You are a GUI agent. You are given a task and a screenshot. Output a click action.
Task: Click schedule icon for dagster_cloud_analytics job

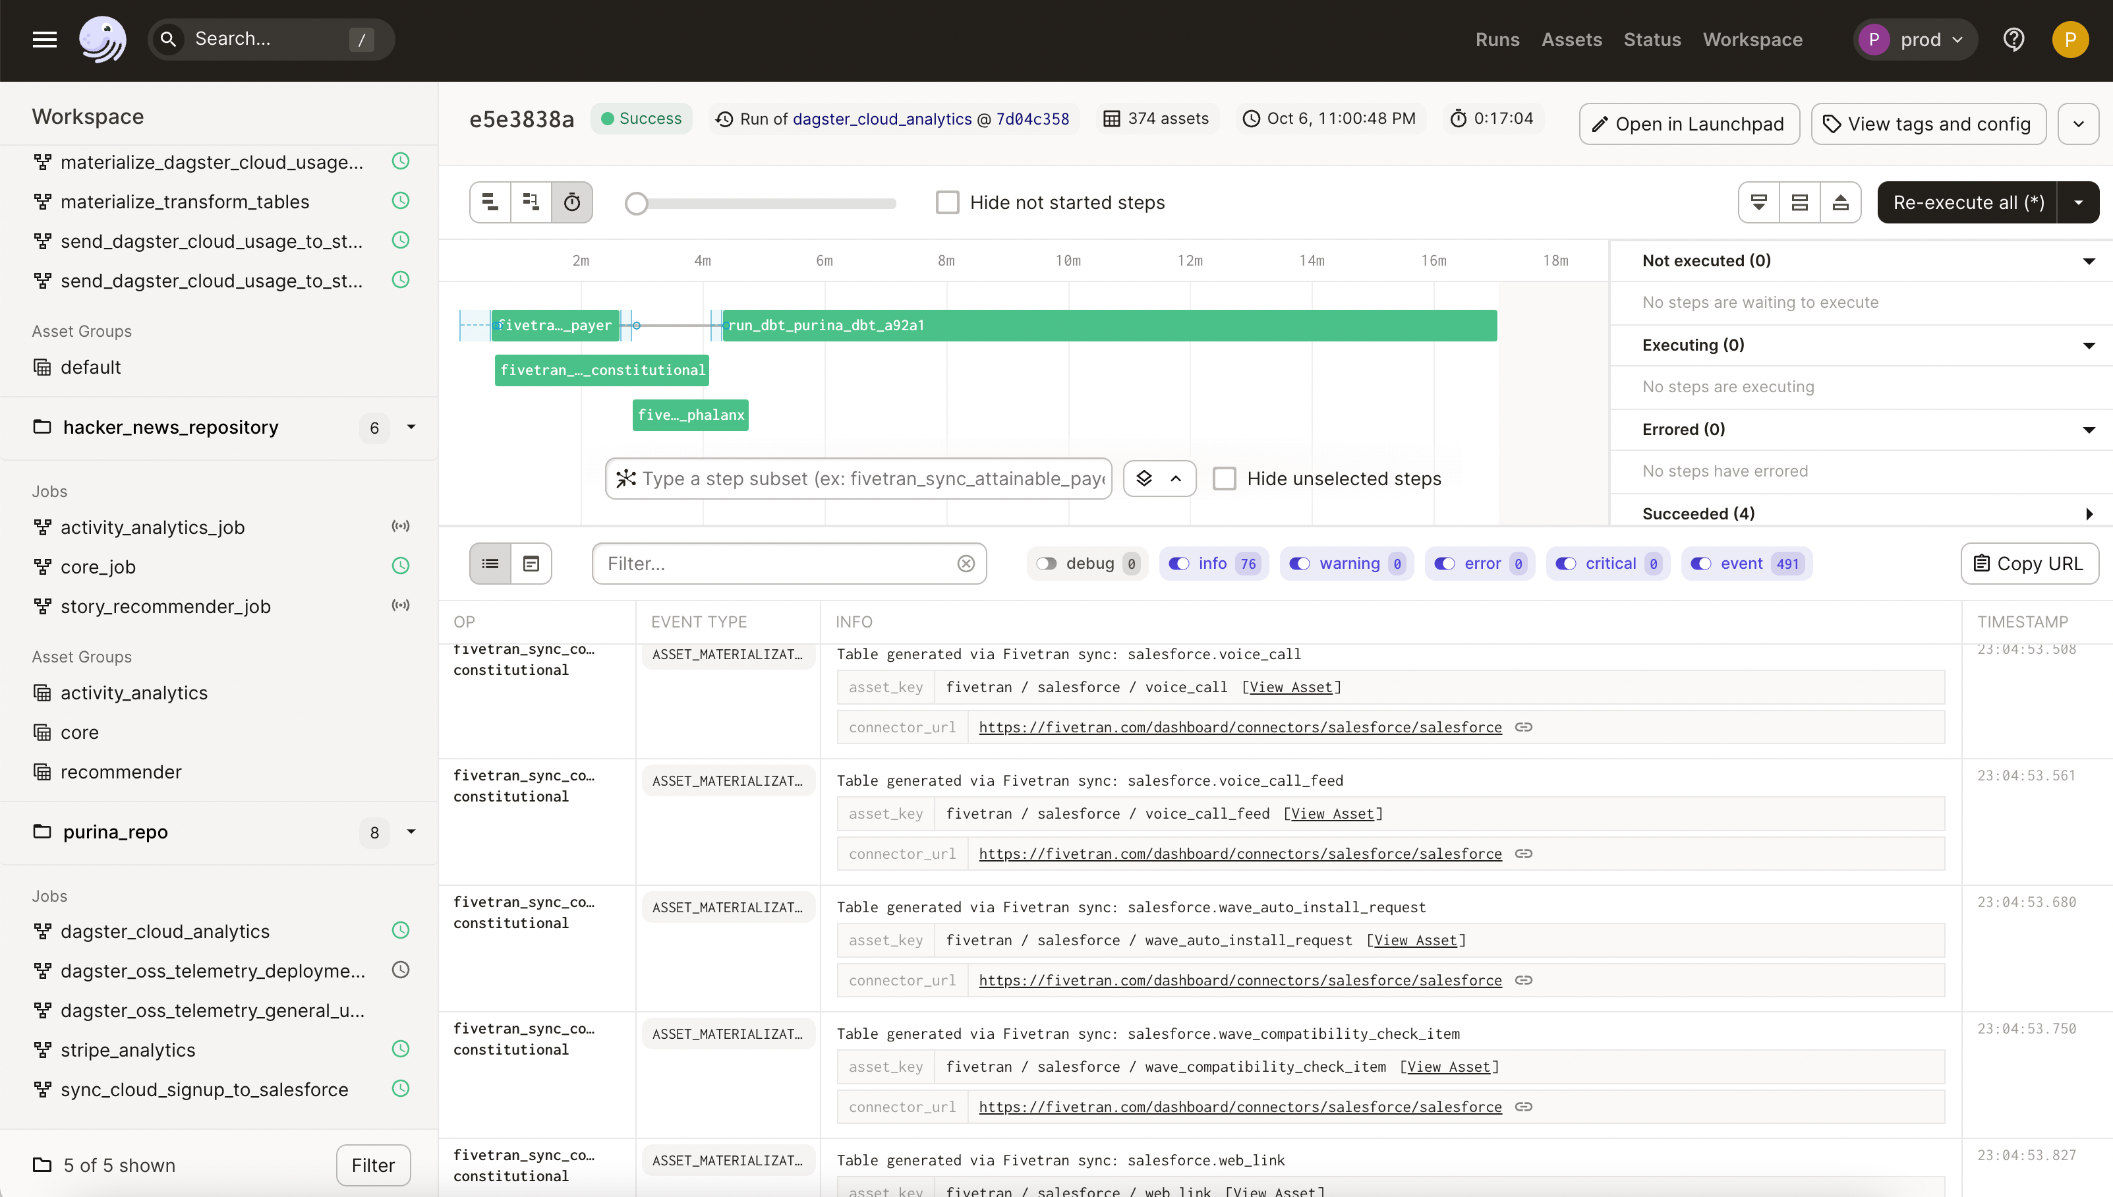click(400, 930)
